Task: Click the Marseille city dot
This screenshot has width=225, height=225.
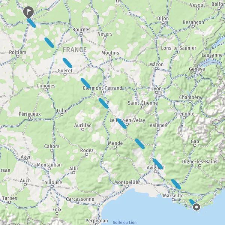Action: (x=173, y=199)
